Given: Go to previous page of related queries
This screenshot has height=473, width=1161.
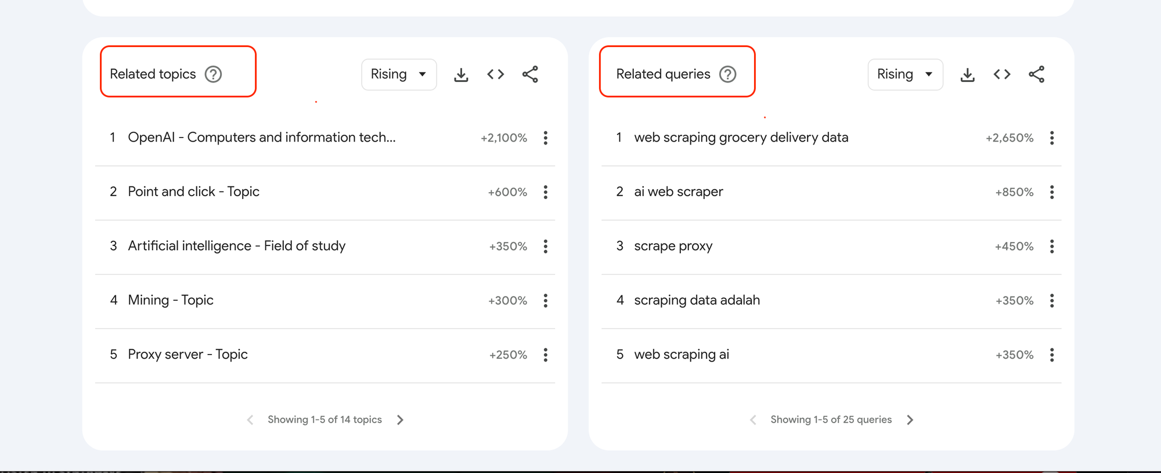Looking at the screenshot, I should point(753,420).
